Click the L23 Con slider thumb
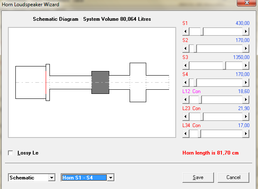This screenshot has height=189, width=258. tap(202, 117)
